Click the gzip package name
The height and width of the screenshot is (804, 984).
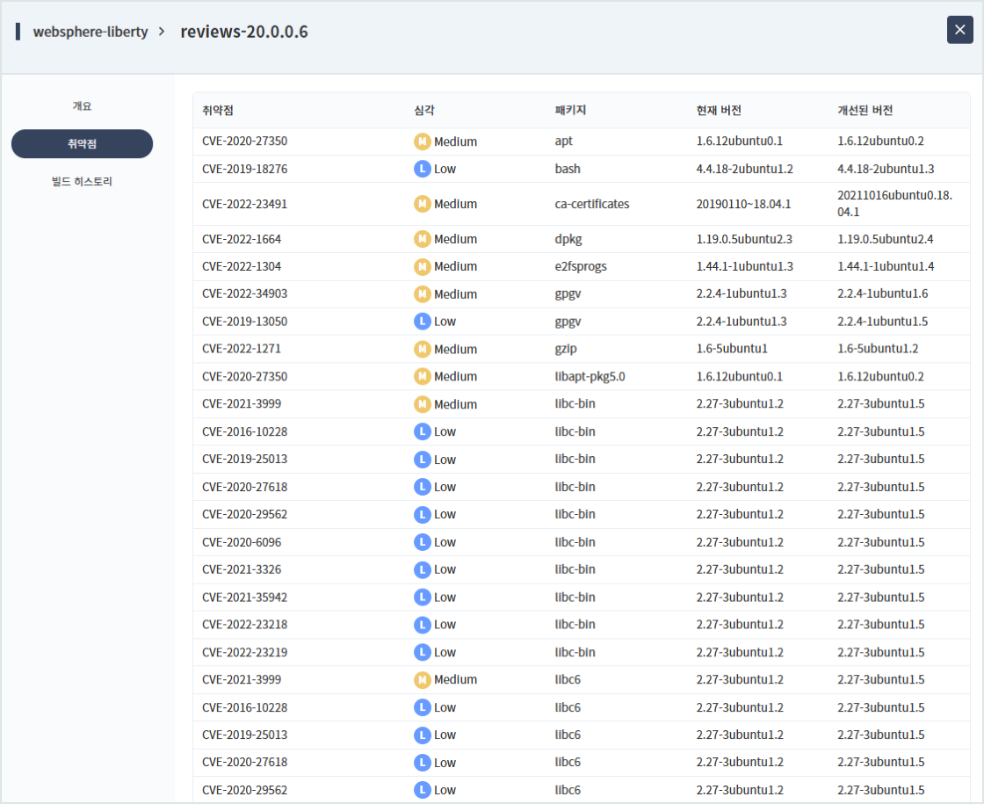point(566,349)
